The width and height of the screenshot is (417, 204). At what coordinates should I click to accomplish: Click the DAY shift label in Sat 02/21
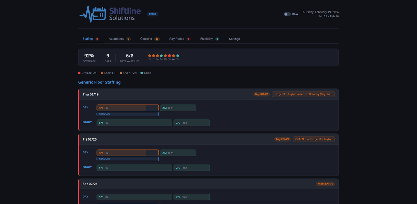coord(85,197)
